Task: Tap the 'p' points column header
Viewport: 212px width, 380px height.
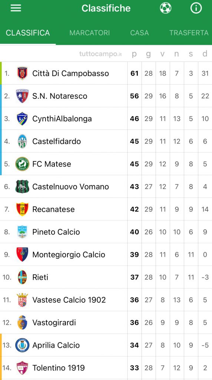Action: [x=134, y=55]
